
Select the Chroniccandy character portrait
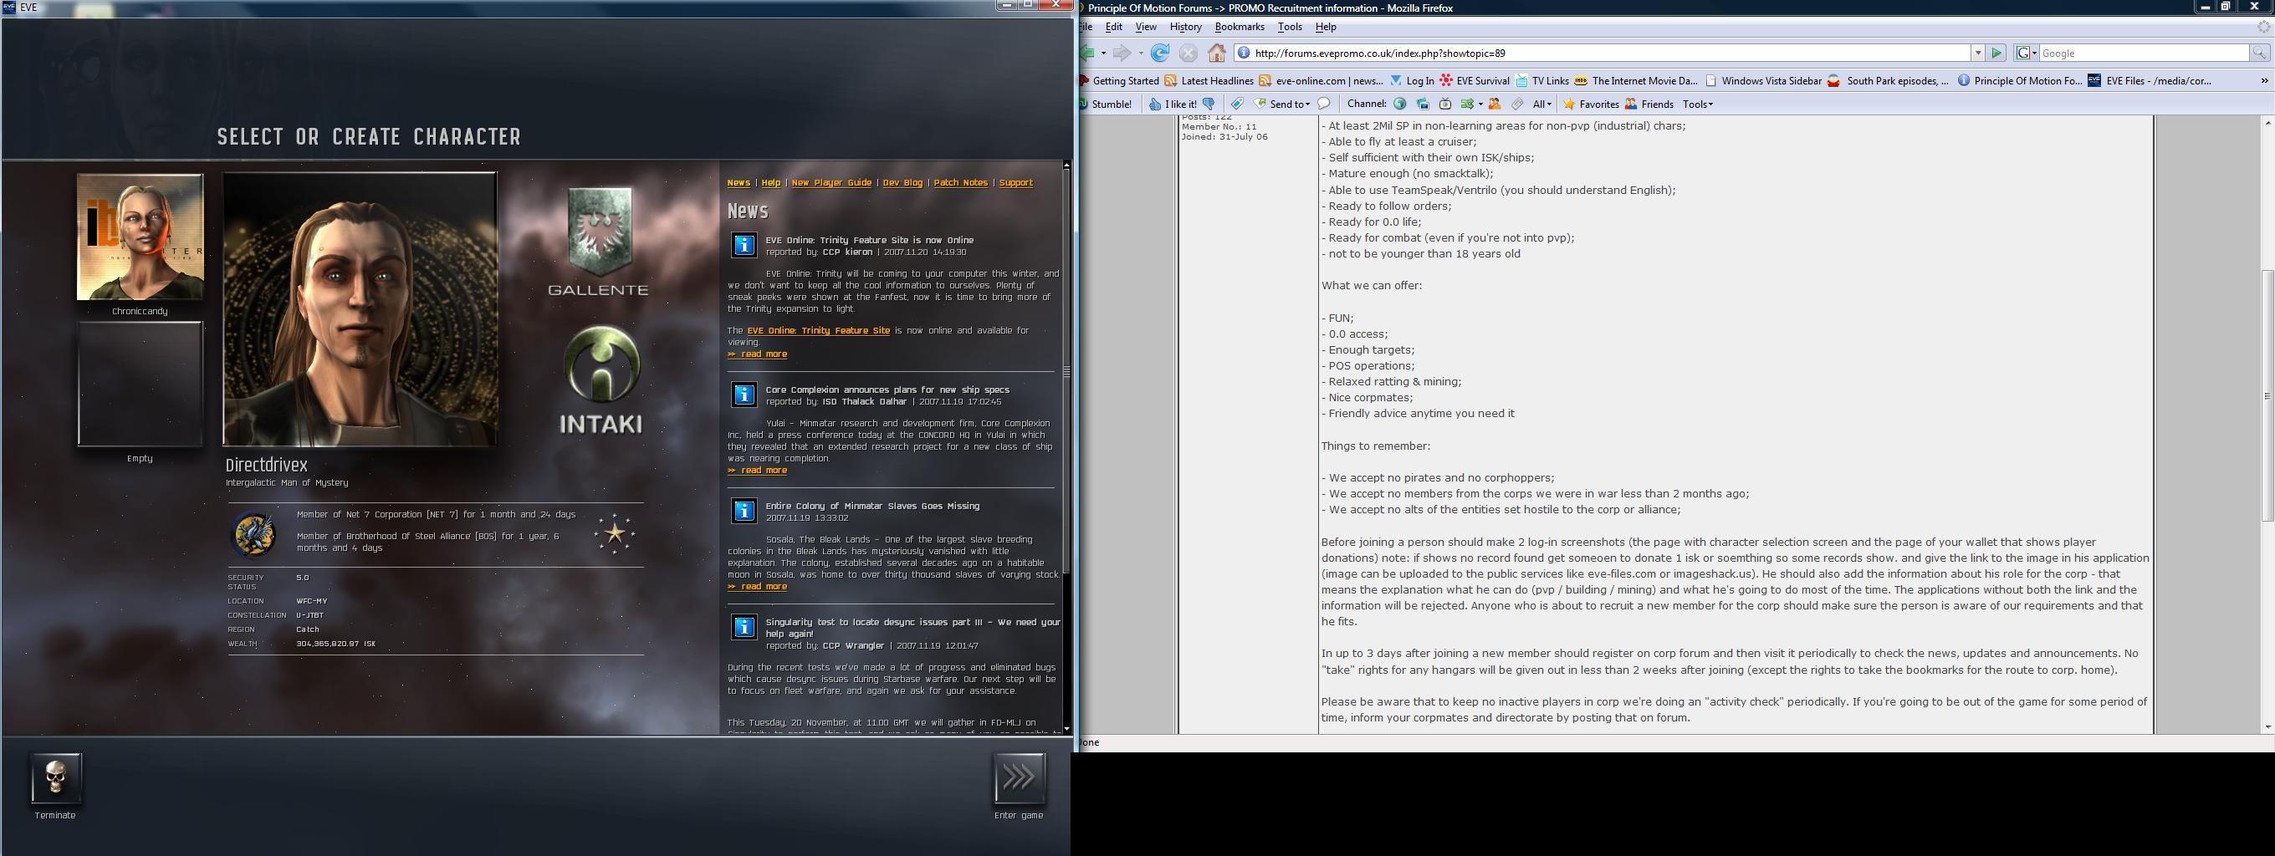click(141, 237)
